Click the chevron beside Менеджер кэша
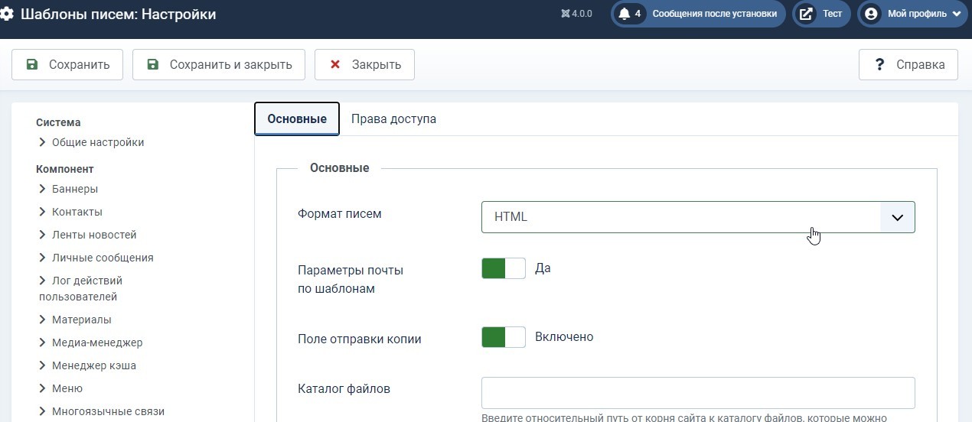This screenshot has height=422, width=972. tap(43, 365)
